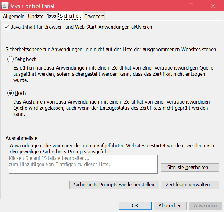Select the Sehr hoch security level

tap(10, 59)
